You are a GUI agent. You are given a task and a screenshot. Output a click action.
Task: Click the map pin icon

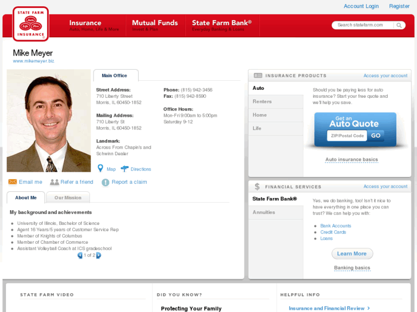(x=100, y=168)
